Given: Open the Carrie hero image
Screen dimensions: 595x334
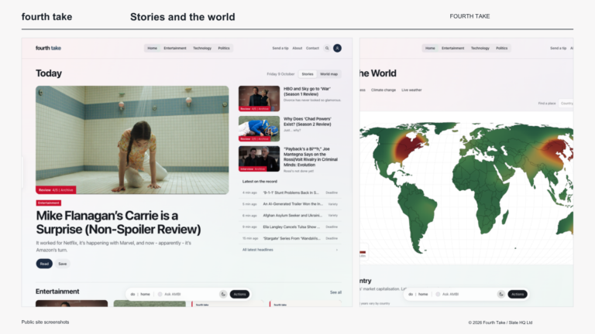Looking at the screenshot, I should 132,140.
